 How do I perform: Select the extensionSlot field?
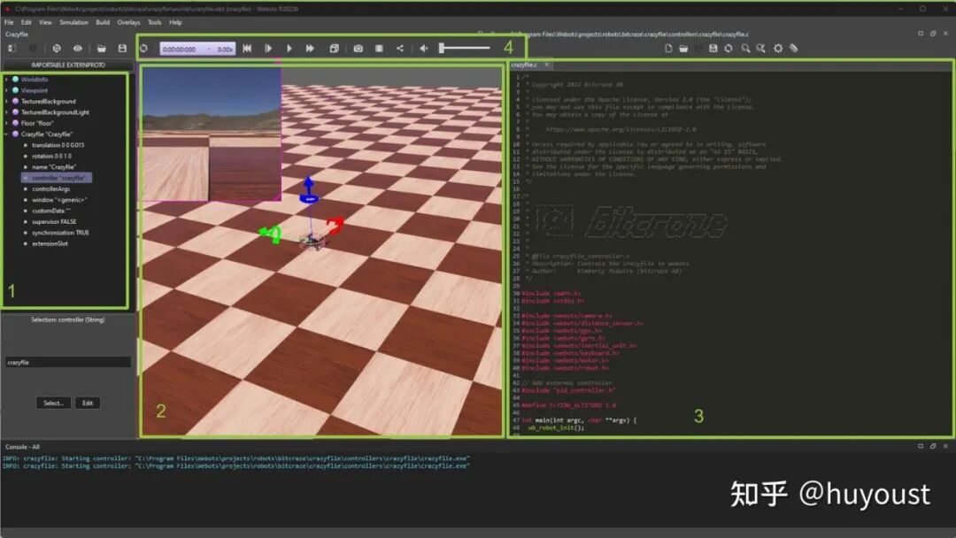(50, 243)
